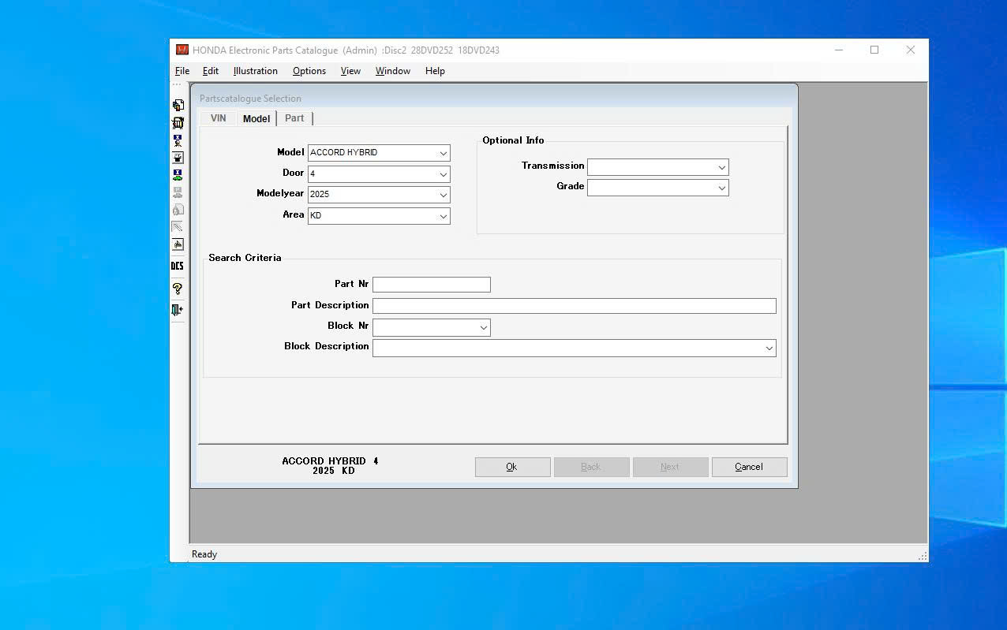Open the Model dropdown showing ACCORD HYBRID
This screenshot has height=630, width=1007.
(x=443, y=152)
